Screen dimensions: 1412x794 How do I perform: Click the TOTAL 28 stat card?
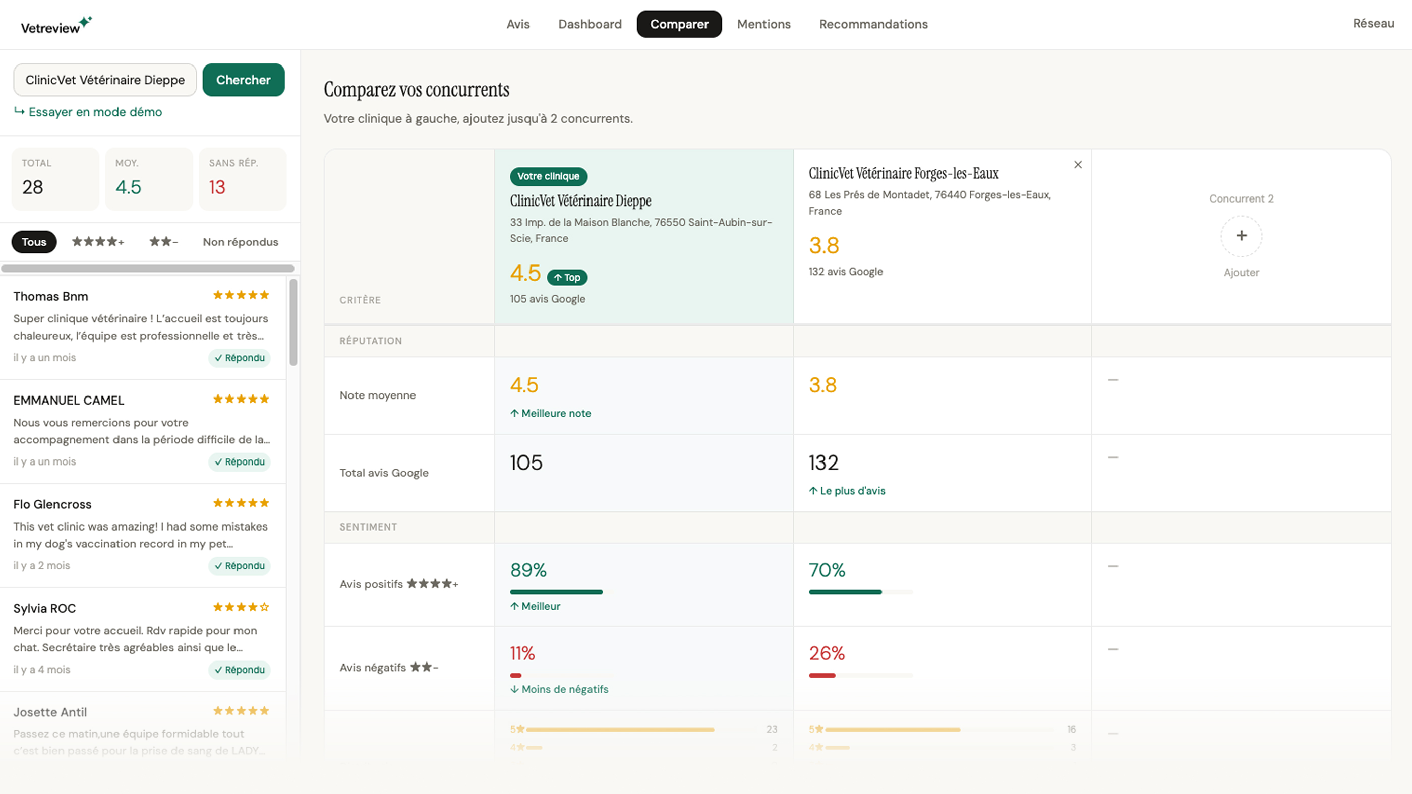[55, 179]
